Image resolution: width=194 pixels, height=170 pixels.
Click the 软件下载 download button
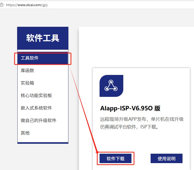(115, 159)
